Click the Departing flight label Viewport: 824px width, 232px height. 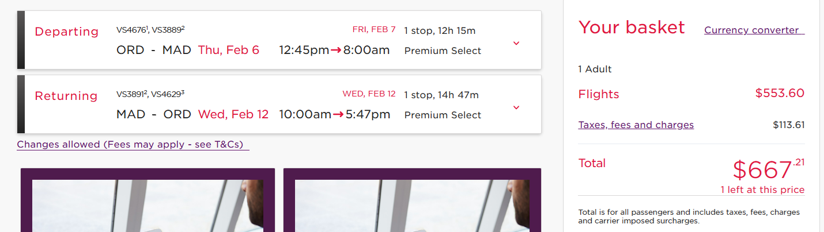(67, 32)
